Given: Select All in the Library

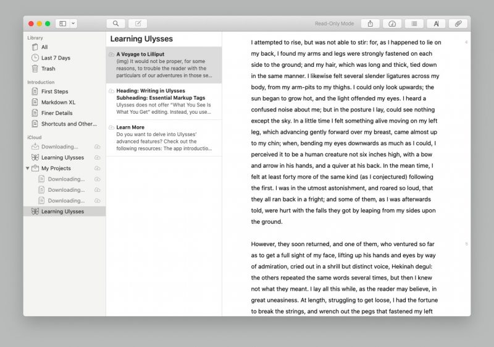Looking at the screenshot, I should pos(65,47).
